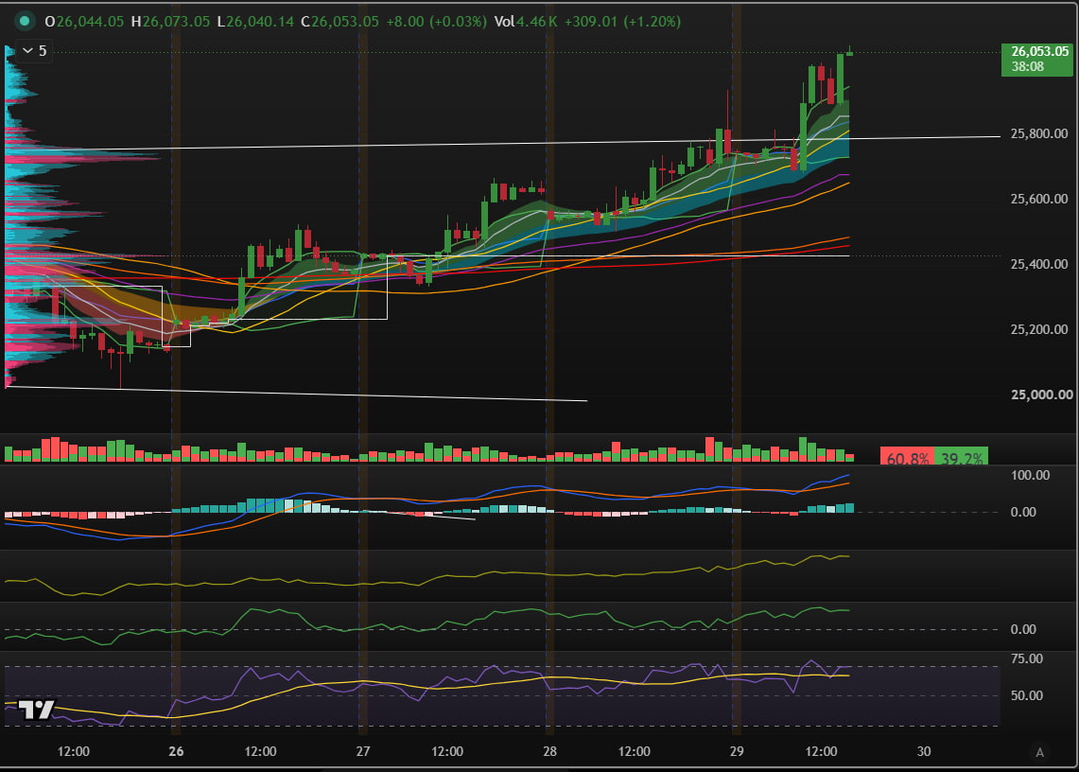Click the 25,600.00 price axis label
This screenshot has width=1079, height=772.
coord(1039,199)
